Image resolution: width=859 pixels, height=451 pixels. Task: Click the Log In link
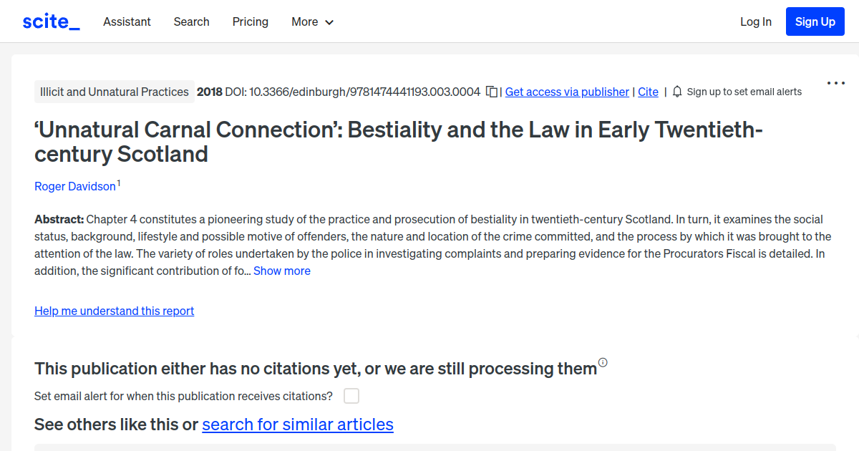click(x=755, y=21)
